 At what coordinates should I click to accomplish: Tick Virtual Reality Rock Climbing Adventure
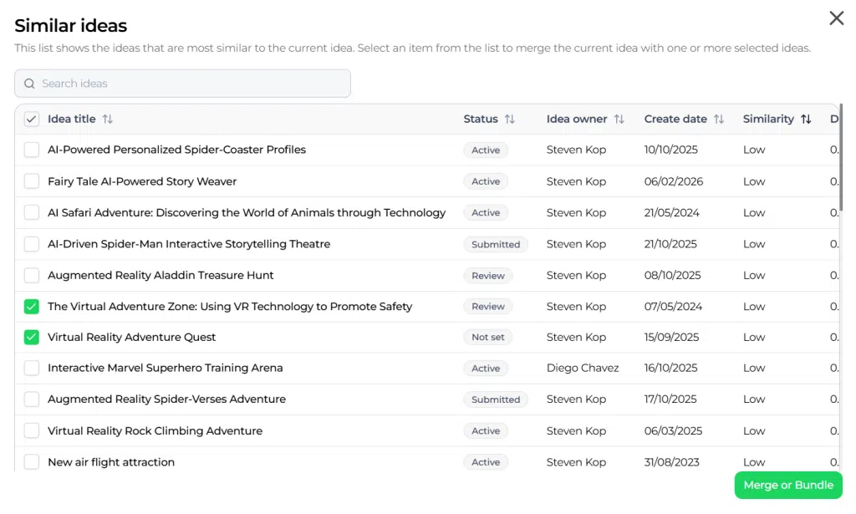click(x=32, y=430)
